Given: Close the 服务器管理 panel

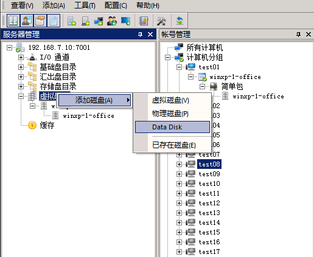Looking at the screenshot, I should tap(150, 35).
